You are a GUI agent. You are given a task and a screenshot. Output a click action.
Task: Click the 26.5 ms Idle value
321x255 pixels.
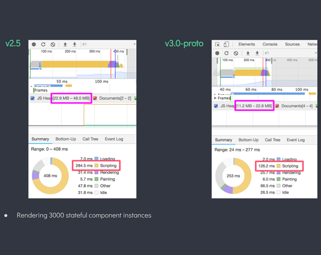coord(267,192)
